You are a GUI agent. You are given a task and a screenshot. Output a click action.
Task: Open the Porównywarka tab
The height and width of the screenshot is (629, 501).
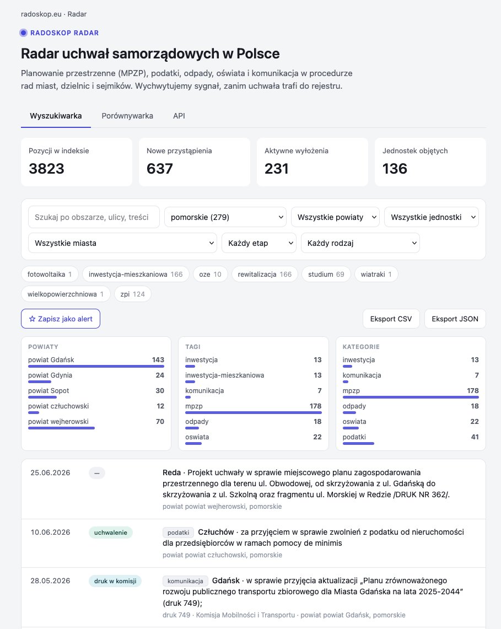click(x=127, y=116)
